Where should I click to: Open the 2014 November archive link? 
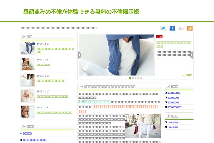click(173, 127)
